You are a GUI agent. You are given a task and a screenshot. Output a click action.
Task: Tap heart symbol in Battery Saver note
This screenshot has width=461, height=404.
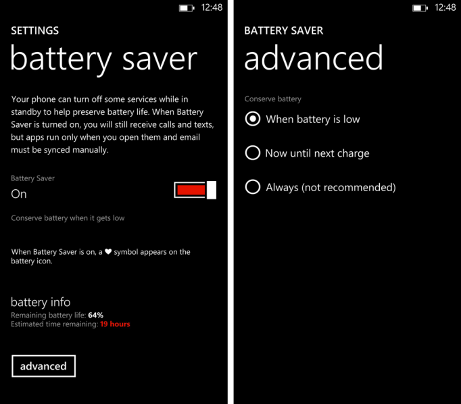[x=108, y=251]
